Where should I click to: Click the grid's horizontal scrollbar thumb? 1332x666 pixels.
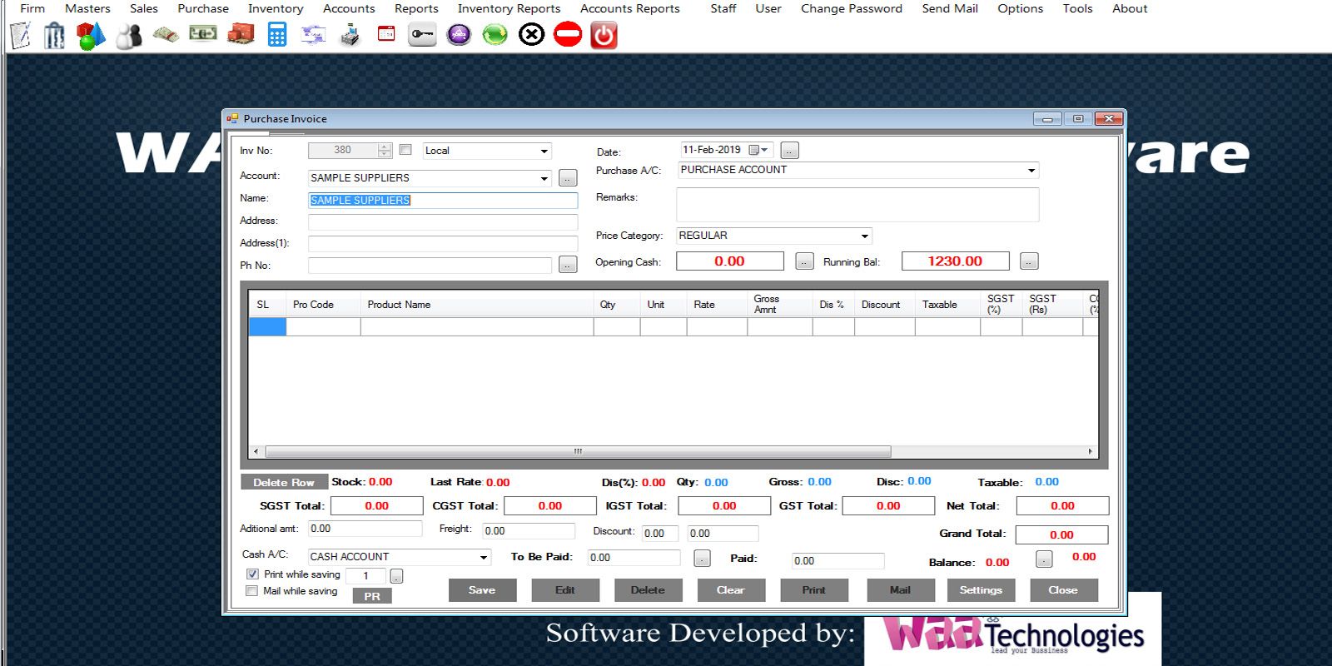(577, 451)
